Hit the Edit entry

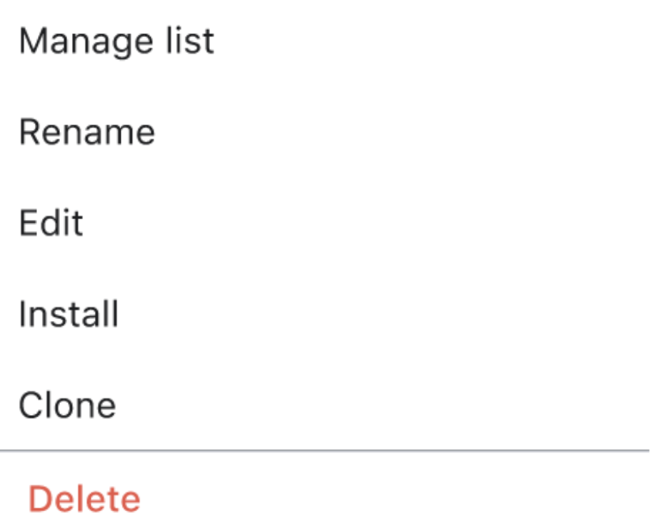51,224
